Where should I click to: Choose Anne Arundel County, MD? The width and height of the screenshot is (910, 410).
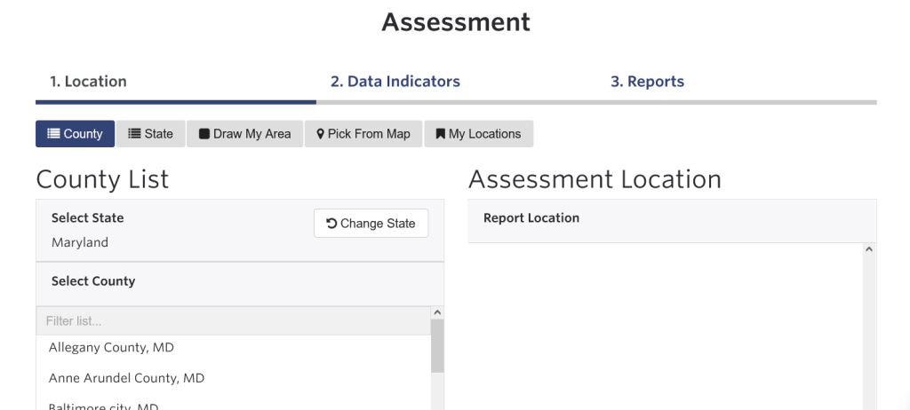(x=234, y=378)
